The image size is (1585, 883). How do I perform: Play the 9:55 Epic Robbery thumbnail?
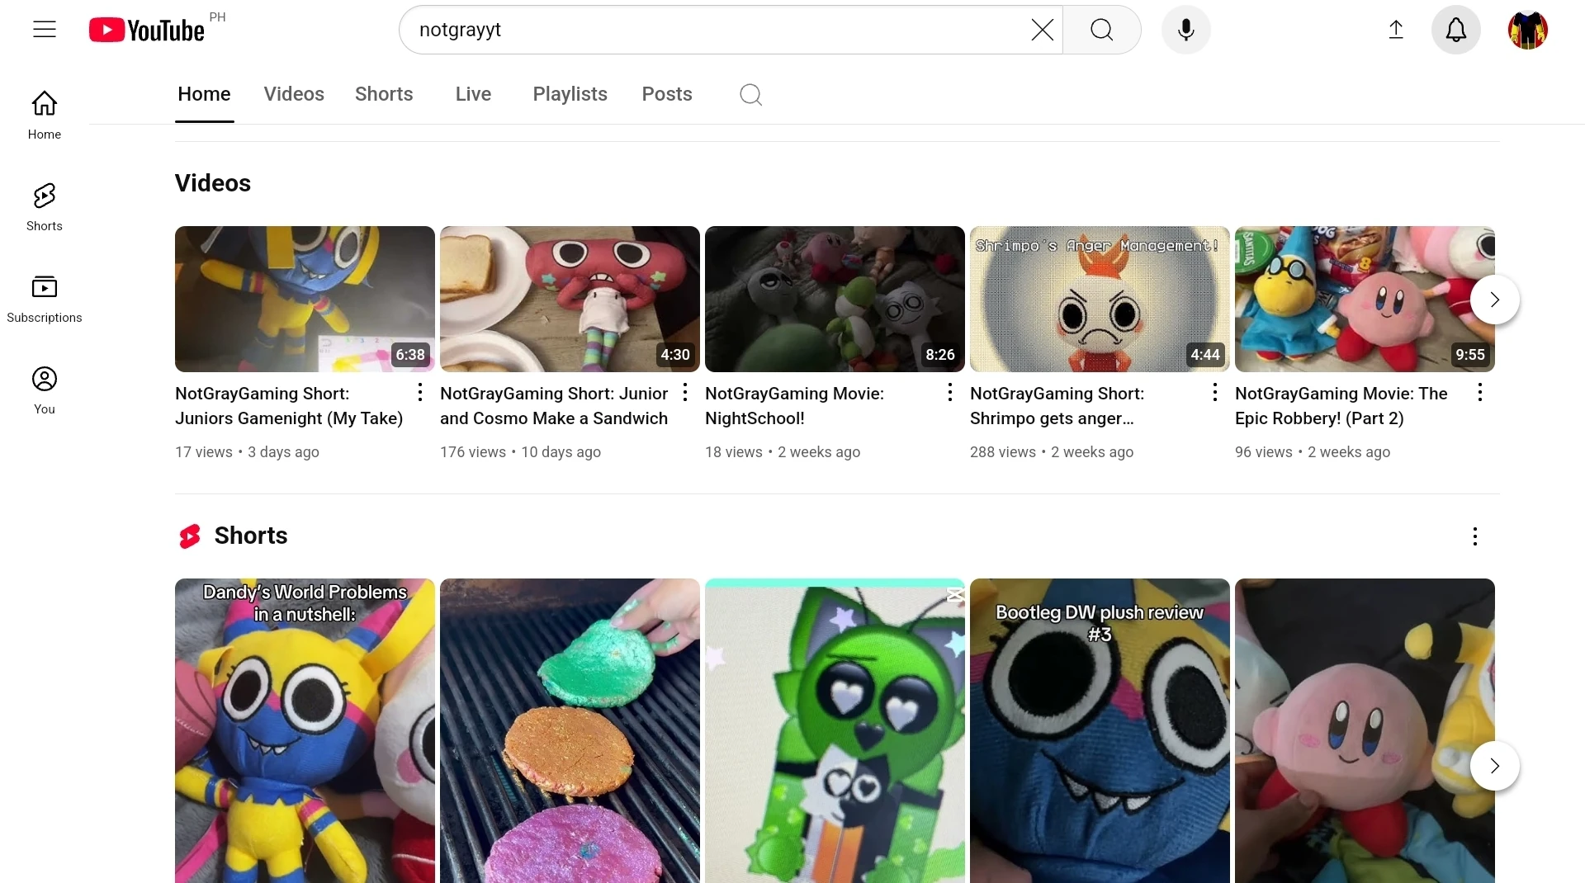coord(1365,299)
